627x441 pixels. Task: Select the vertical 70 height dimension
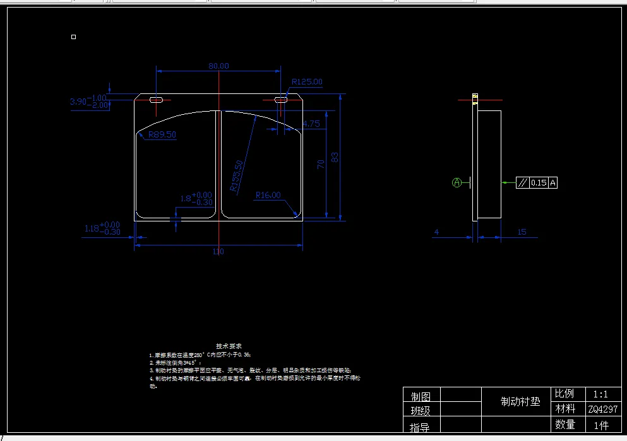tap(321, 164)
